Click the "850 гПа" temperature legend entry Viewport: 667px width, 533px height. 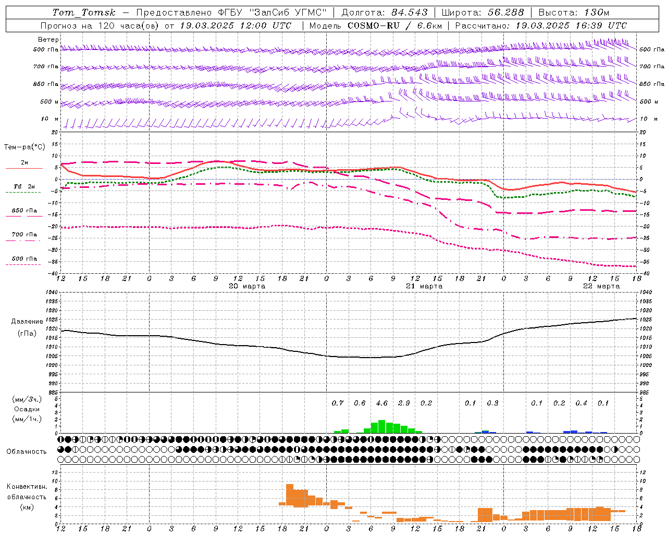(x=24, y=211)
